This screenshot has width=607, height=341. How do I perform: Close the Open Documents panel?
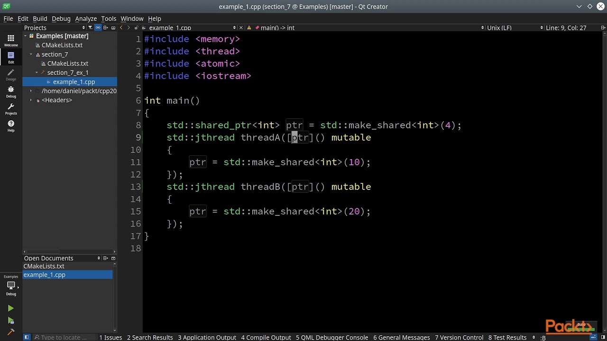[x=113, y=258]
